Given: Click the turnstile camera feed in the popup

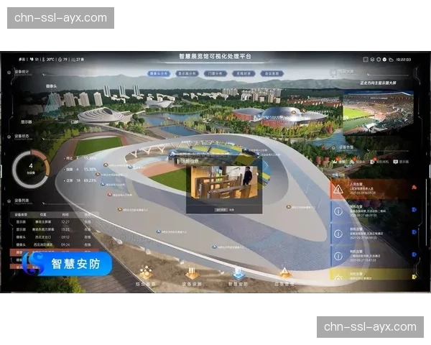Looking at the screenshot, I should (x=224, y=182).
